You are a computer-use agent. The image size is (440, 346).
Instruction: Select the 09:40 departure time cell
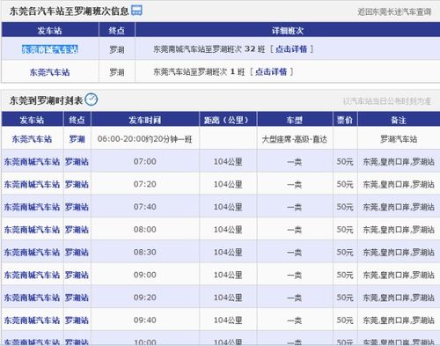pyautogui.click(x=145, y=320)
